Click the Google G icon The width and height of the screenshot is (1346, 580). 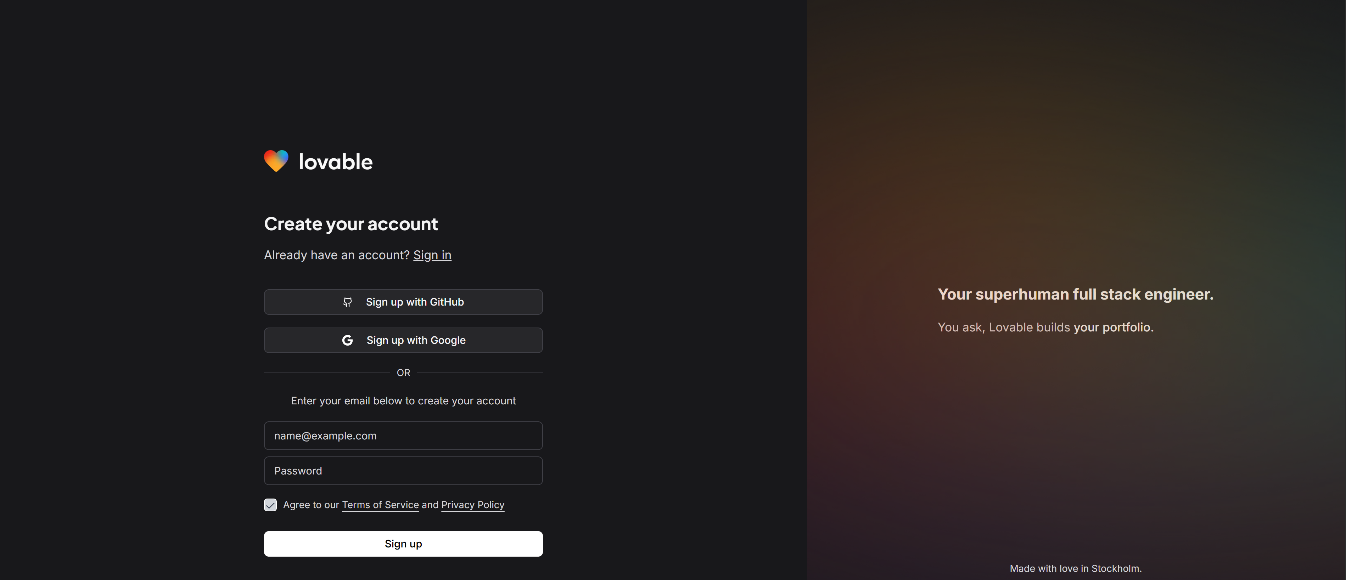coord(347,340)
